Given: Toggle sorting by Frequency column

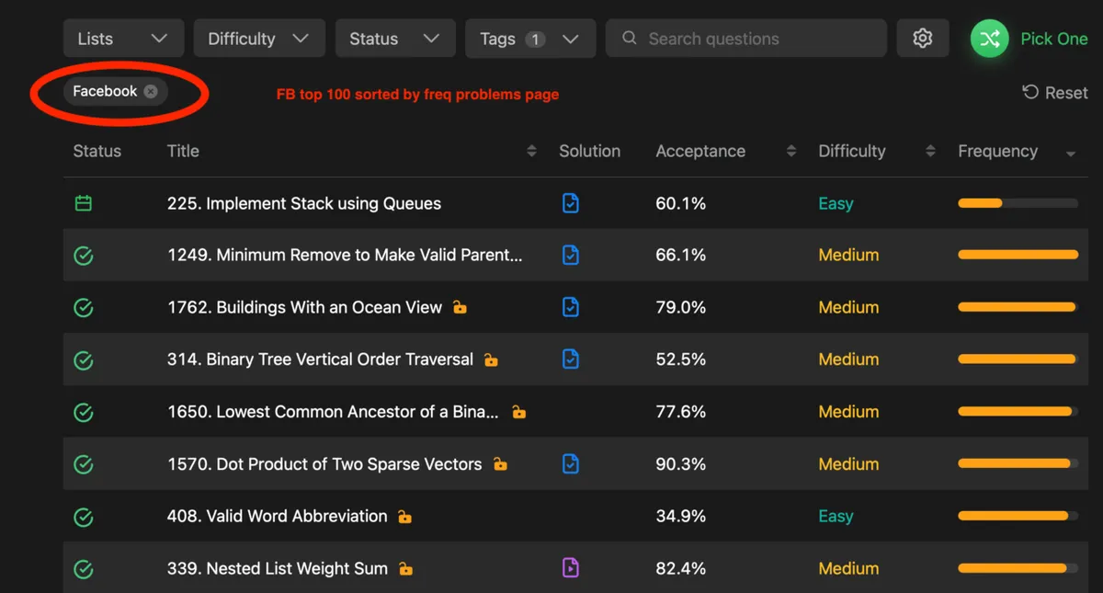Looking at the screenshot, I should (x=997, y=151).
